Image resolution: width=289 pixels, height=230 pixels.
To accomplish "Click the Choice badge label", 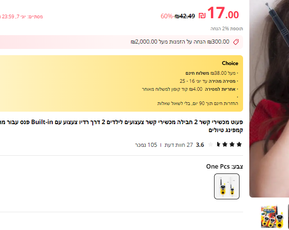I will click(x=230, y=63).
